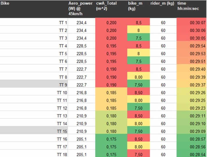Click the time cell 00:29:11
Screen dimensions: 207x157
pyautogui.click(x=197, y=116)
